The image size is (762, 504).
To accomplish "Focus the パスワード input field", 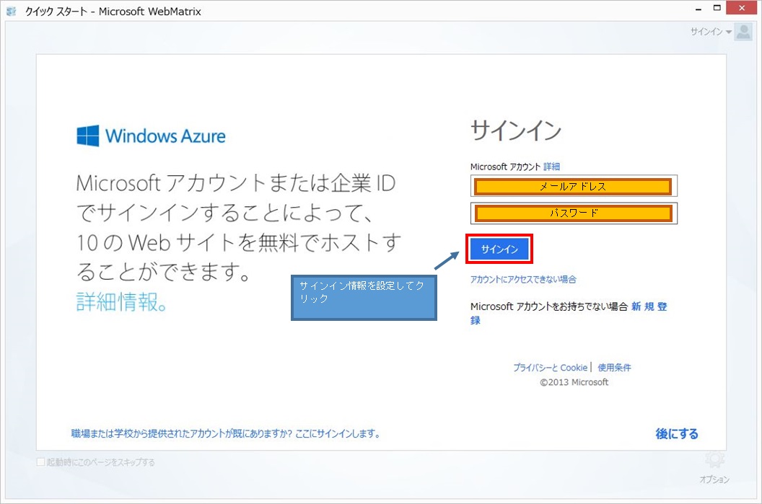I will [574, 213].
